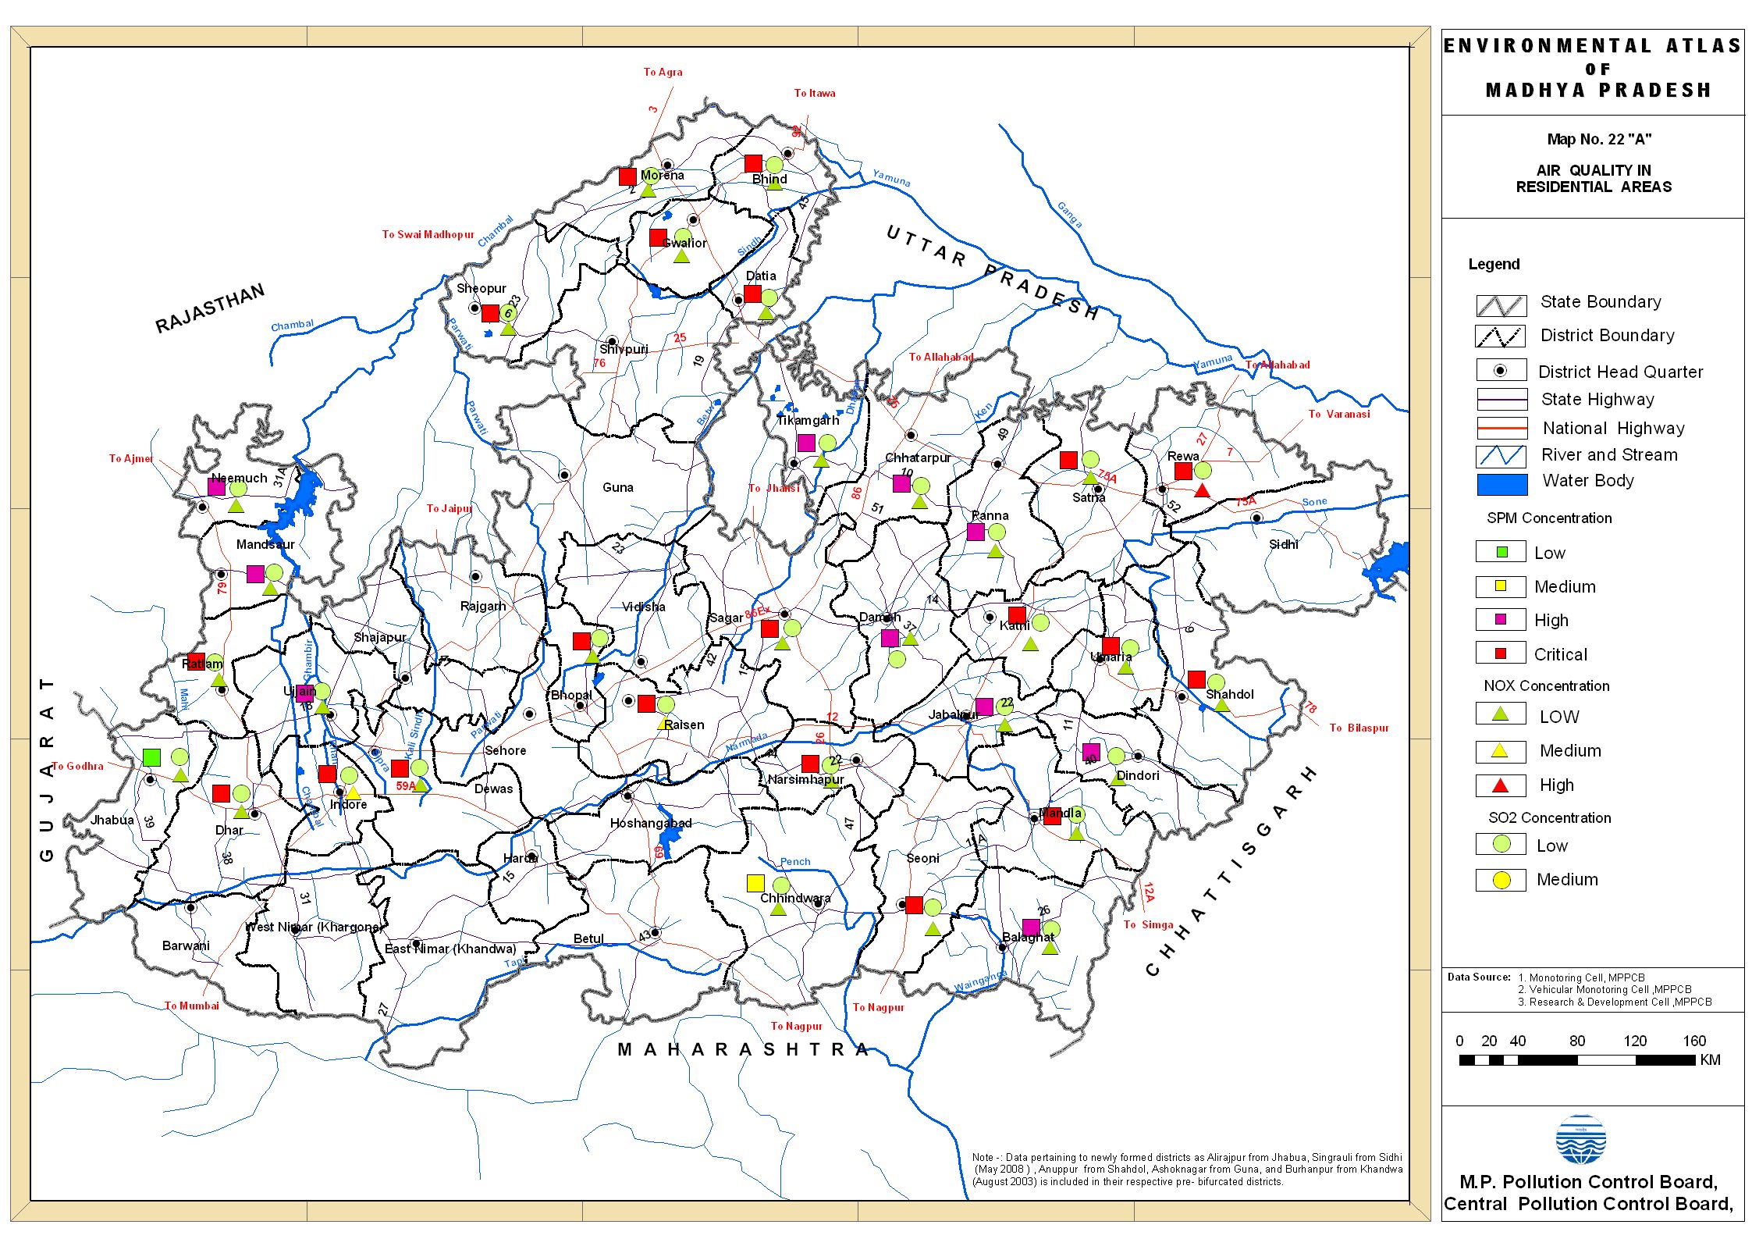Click the 'To Swai Madhopur' route label

(428, 234)
